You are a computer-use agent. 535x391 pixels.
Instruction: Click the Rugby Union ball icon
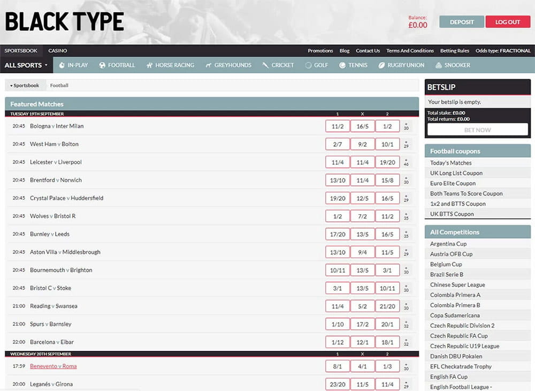pyautogui.click(x=381, y=65)
